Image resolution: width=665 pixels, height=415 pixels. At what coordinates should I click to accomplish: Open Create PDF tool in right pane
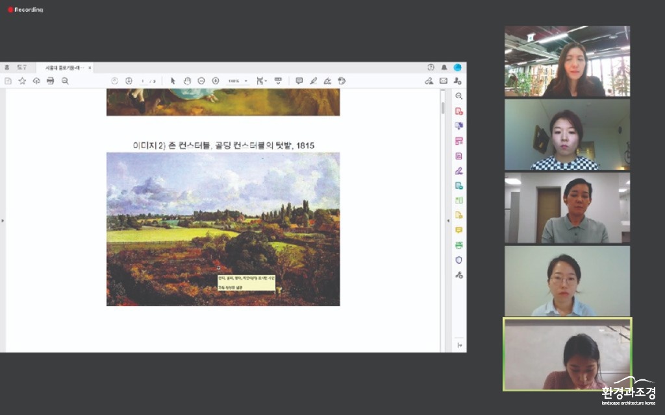pos(459,112)
